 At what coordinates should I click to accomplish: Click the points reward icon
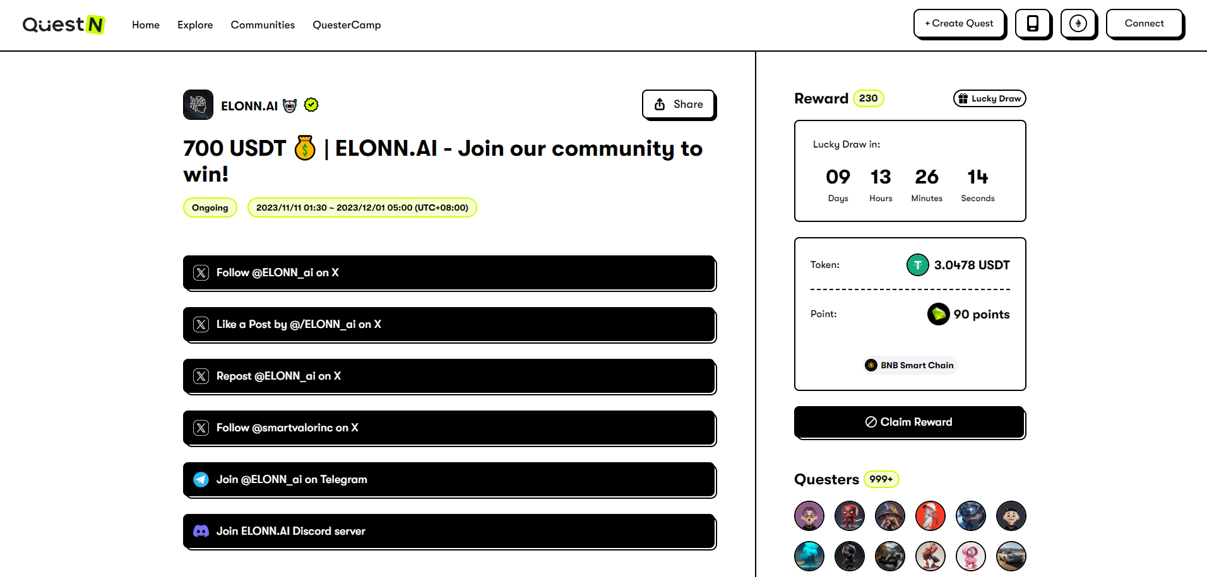pyautogui.click(x=938, y=314)
